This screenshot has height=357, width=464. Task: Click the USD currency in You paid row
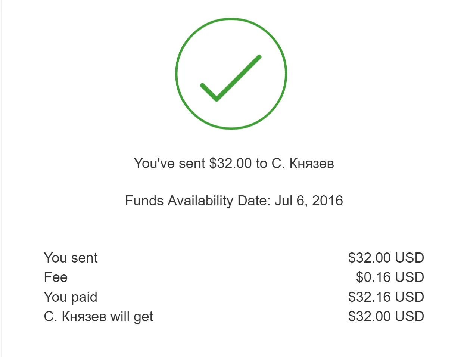pyautogui.click(x=409, y=297)
